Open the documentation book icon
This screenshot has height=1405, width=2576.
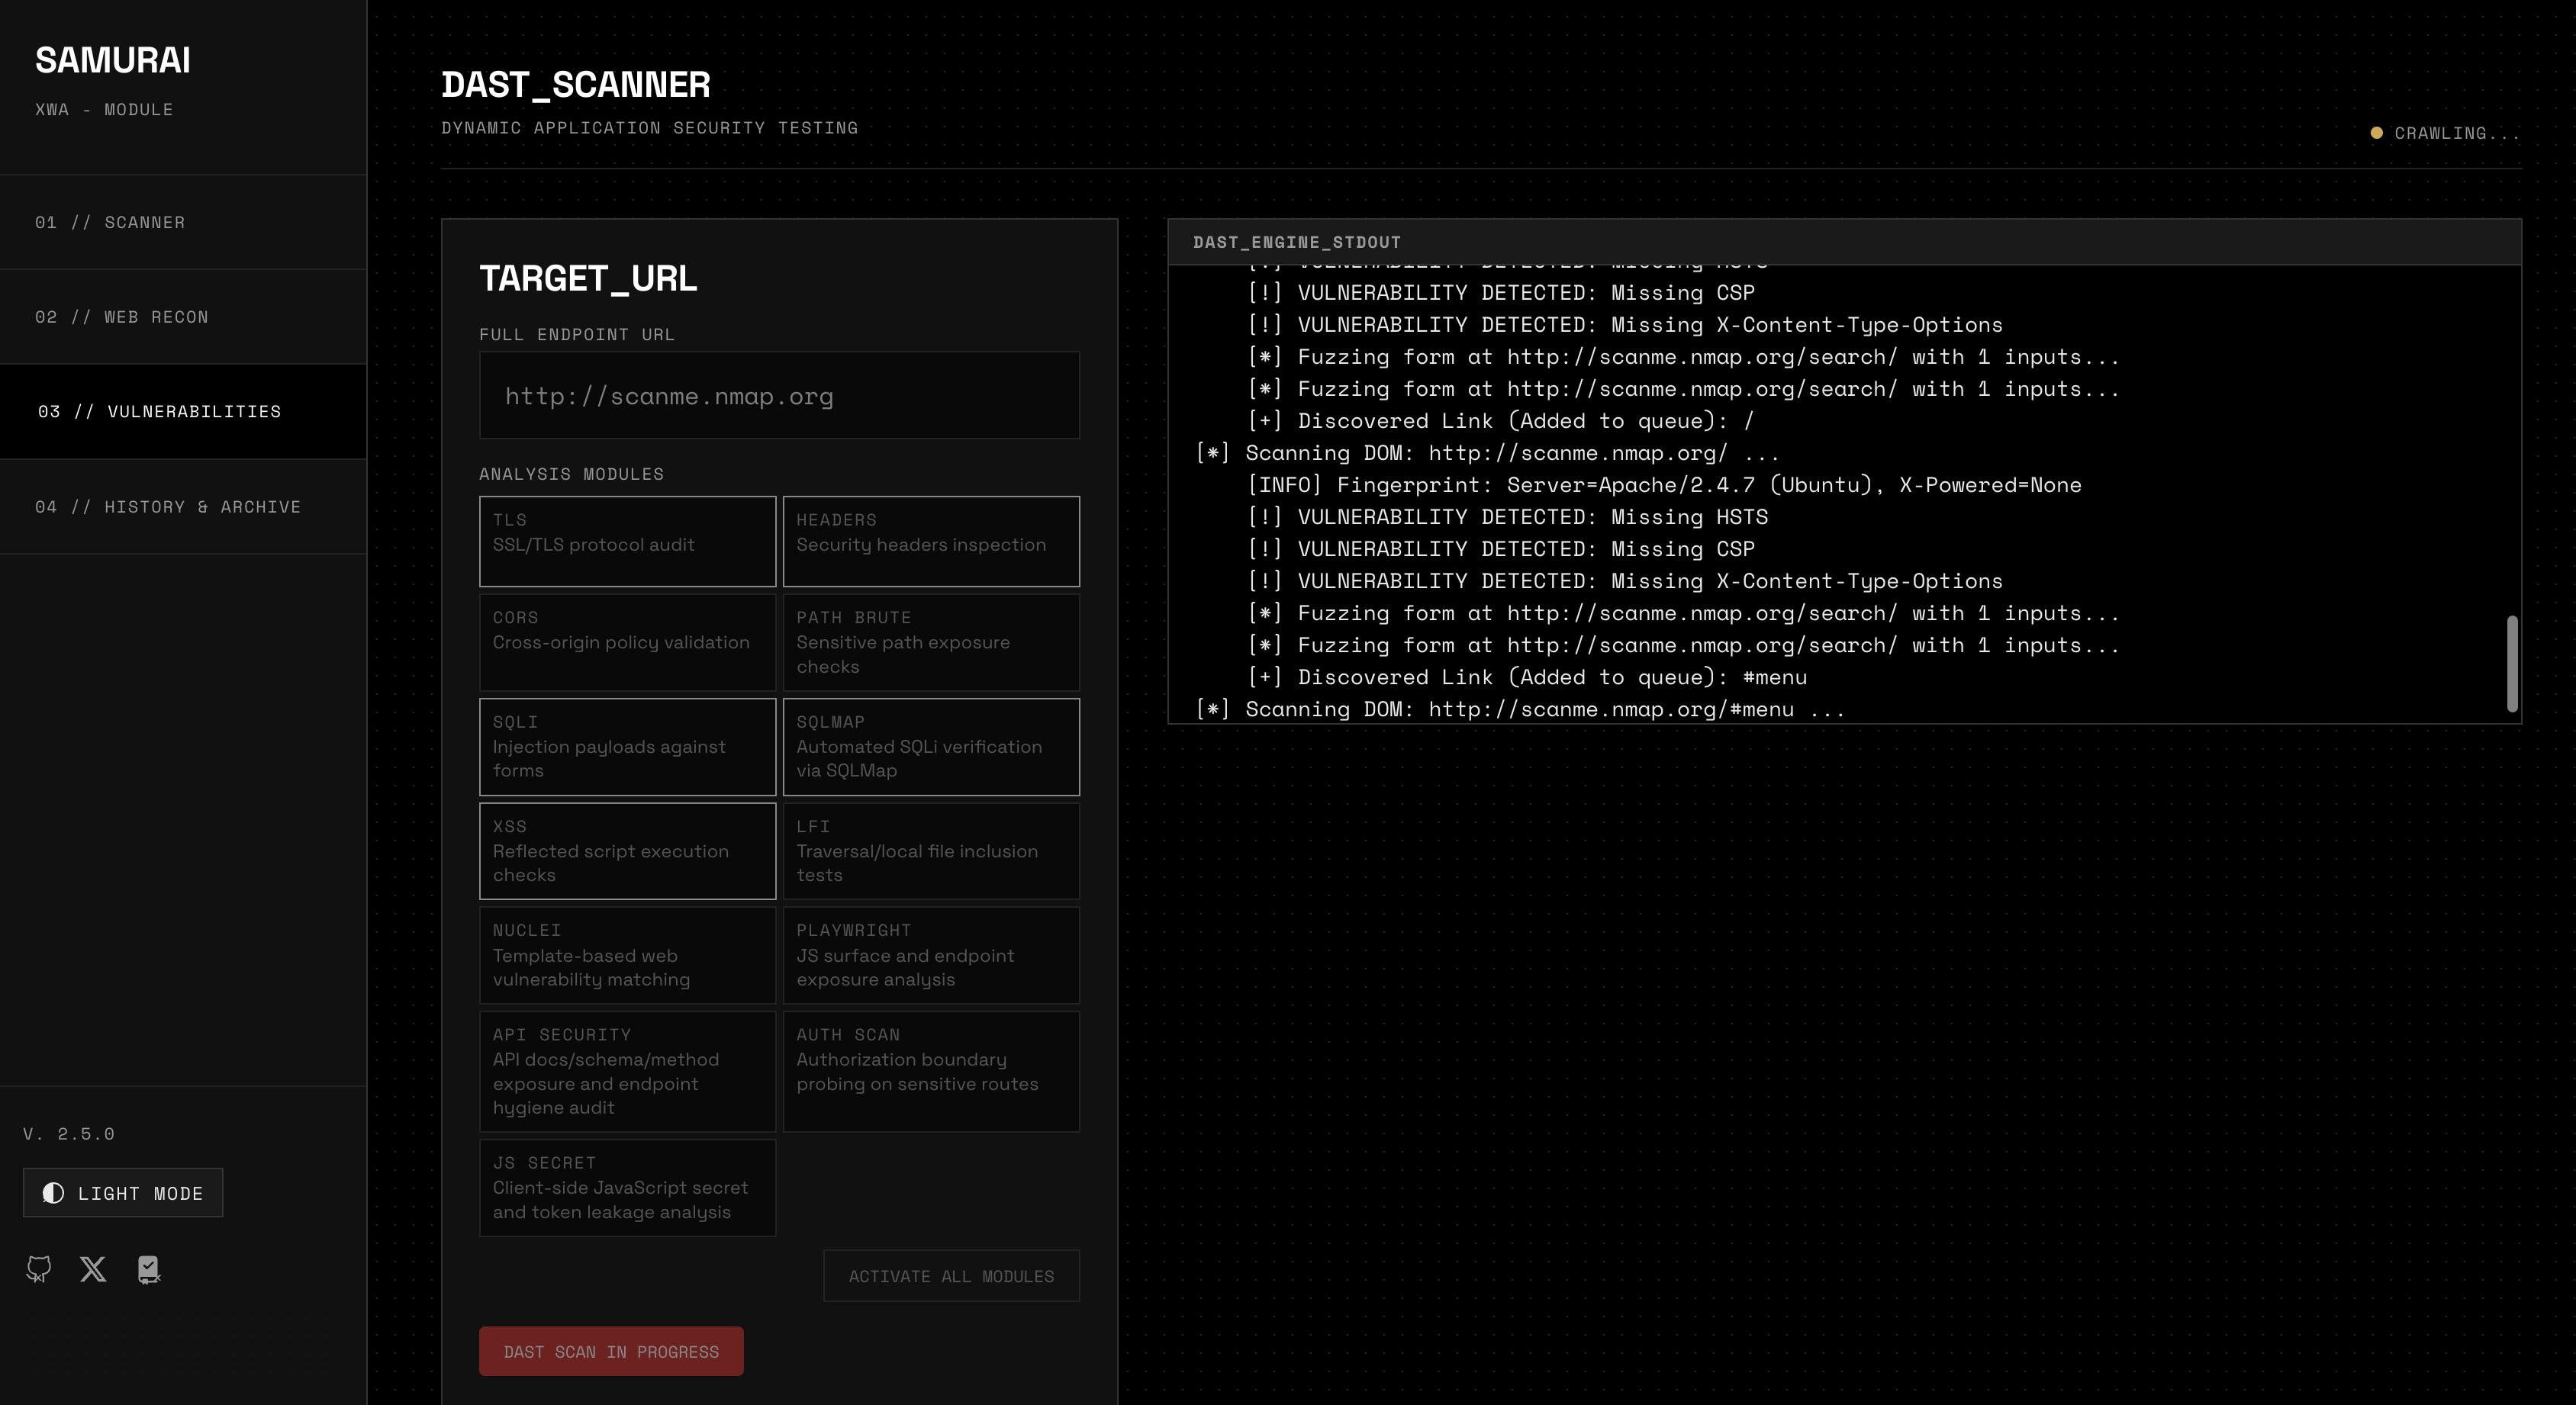pyautogui.click(x=148, y=1269)
